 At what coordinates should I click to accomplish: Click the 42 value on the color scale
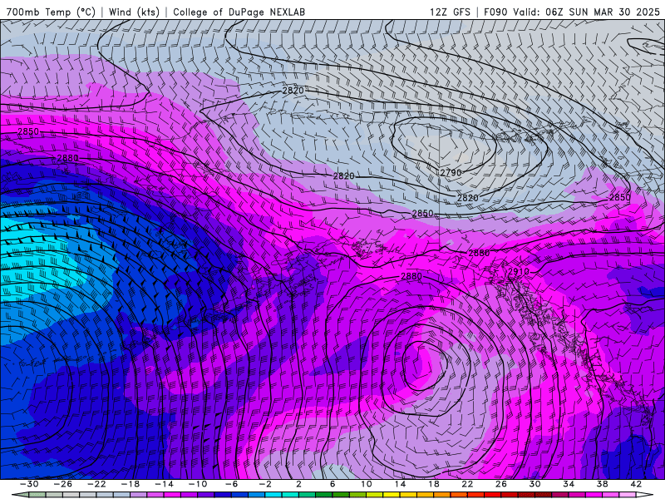pos(636,484)
